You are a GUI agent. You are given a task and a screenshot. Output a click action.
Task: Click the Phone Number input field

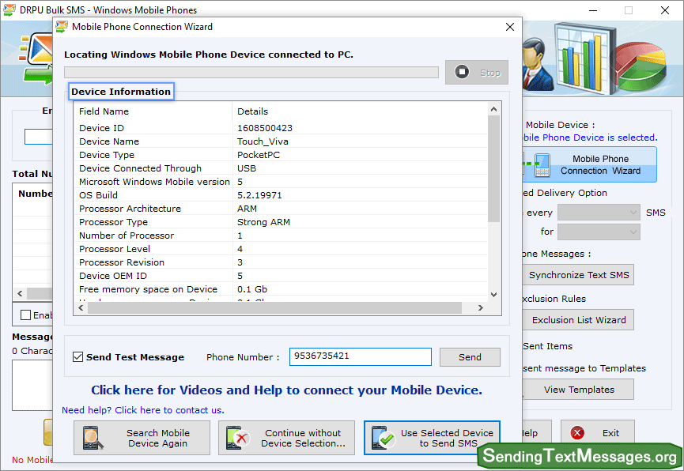pos(361,356)
